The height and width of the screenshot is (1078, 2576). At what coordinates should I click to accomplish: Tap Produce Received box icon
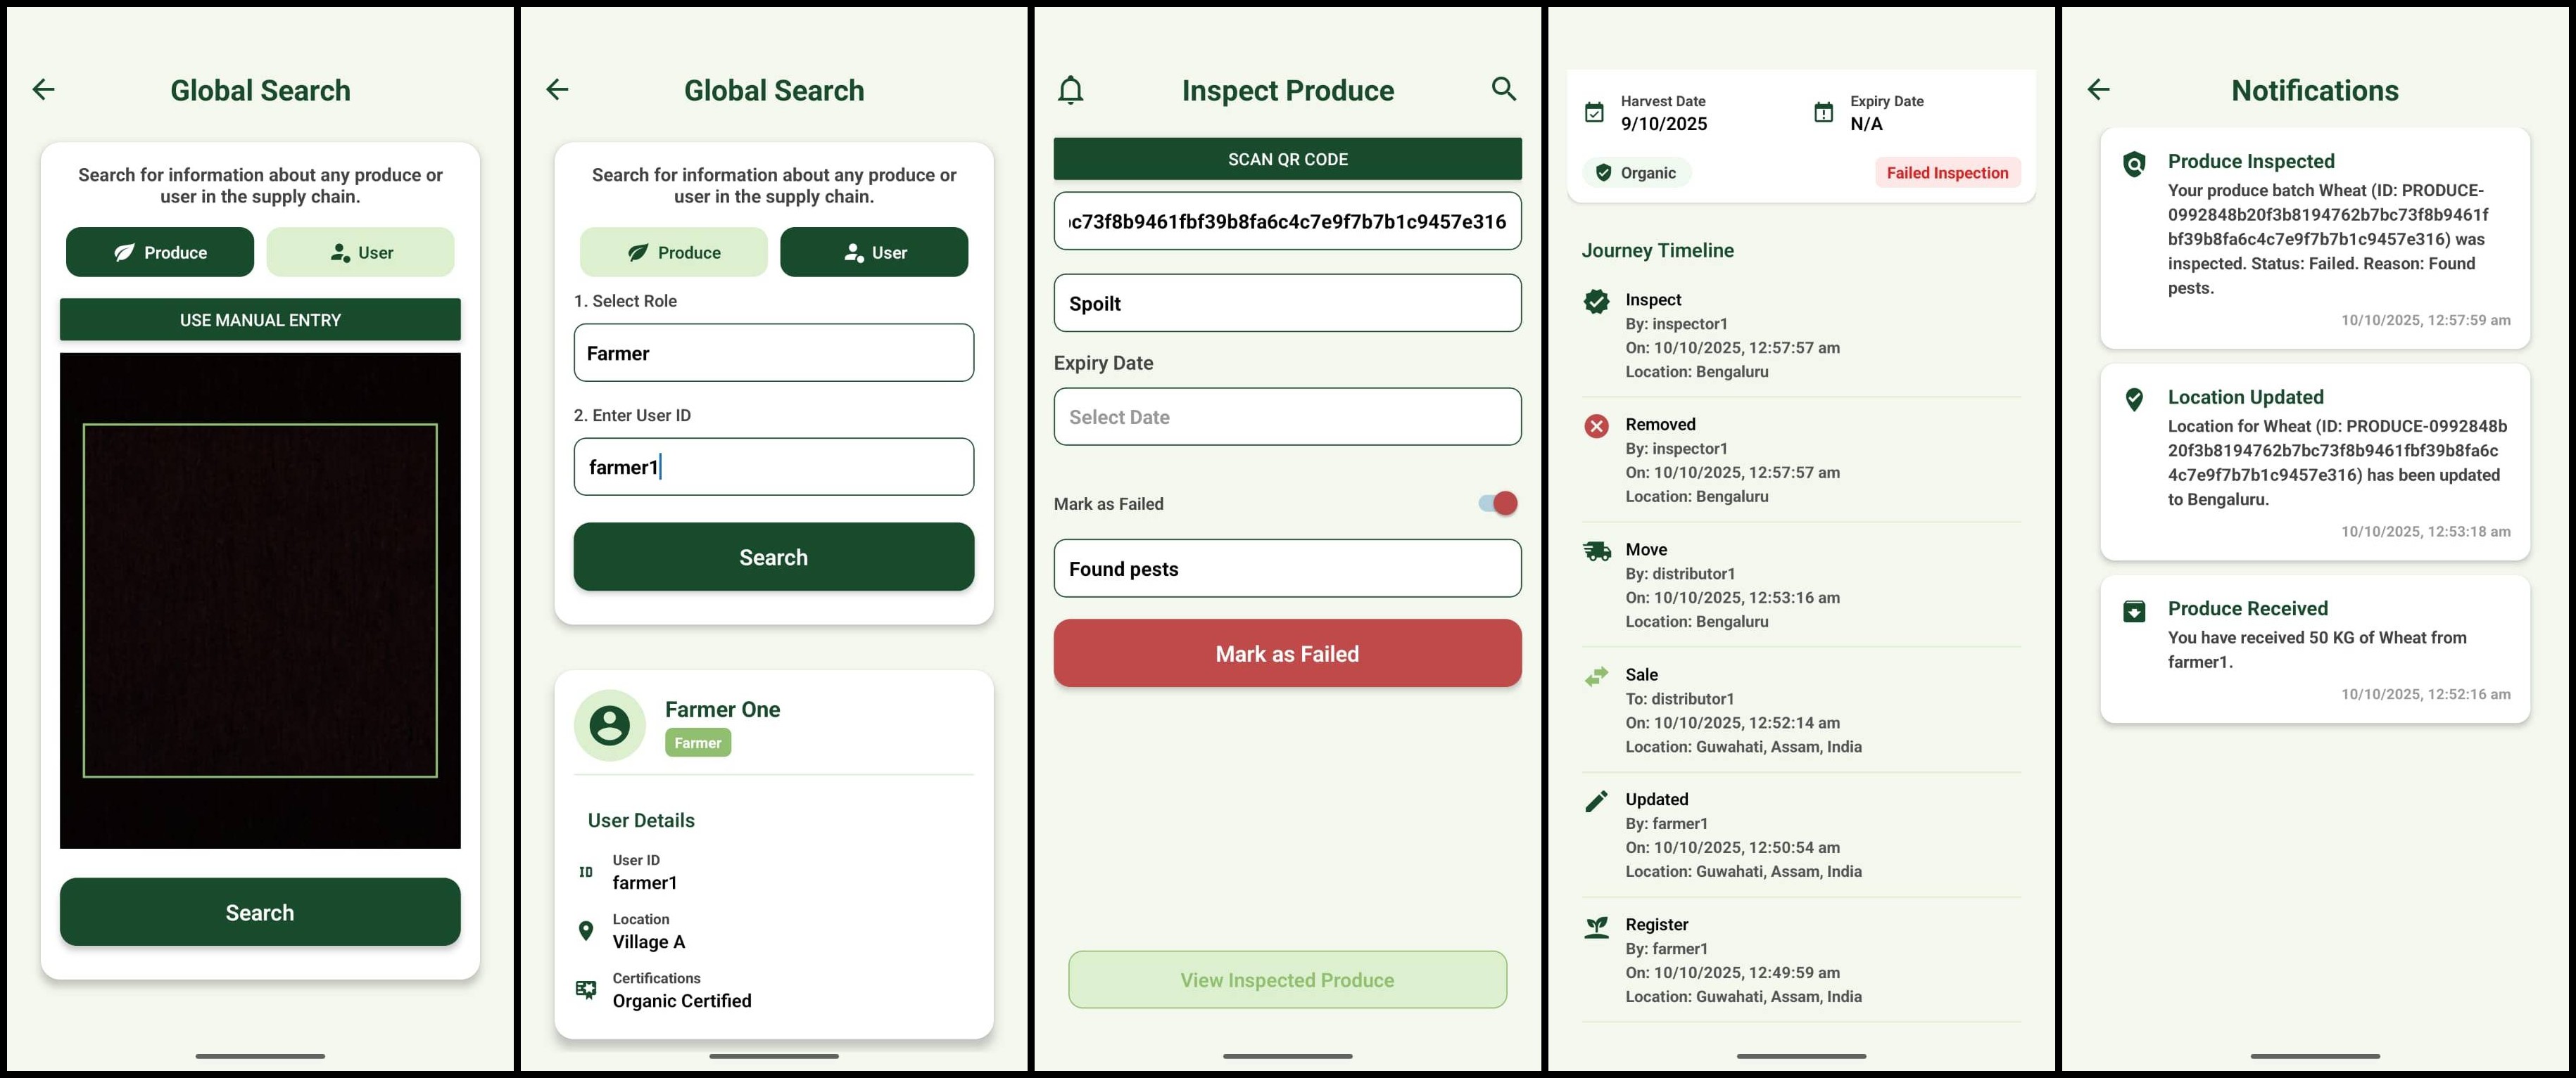pyautogui.click(x=2134, y=612)
